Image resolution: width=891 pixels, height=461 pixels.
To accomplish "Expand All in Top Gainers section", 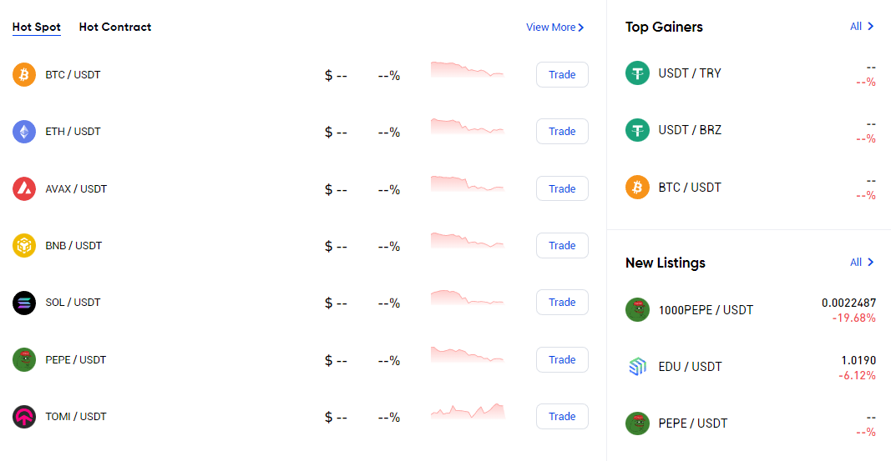I will 862,26.
